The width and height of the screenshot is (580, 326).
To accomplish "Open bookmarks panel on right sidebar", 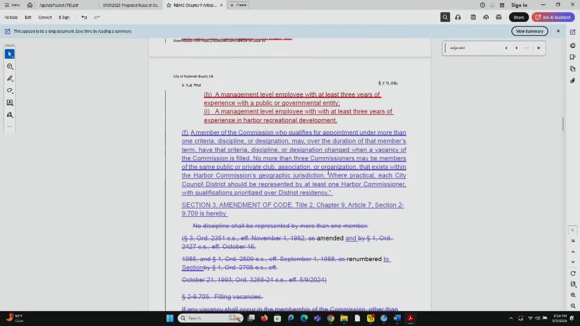I will click(572, 57).
